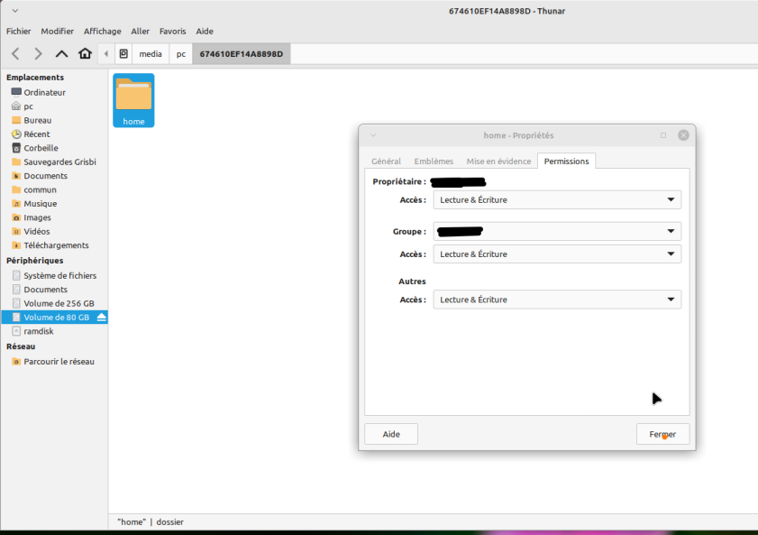
Task: Open the Thunar window menu chevron in title bar
Action: (15, 11)
